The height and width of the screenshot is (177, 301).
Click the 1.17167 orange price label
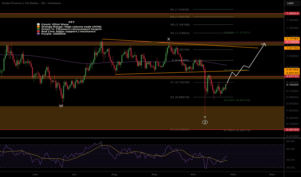click(292, 39)
